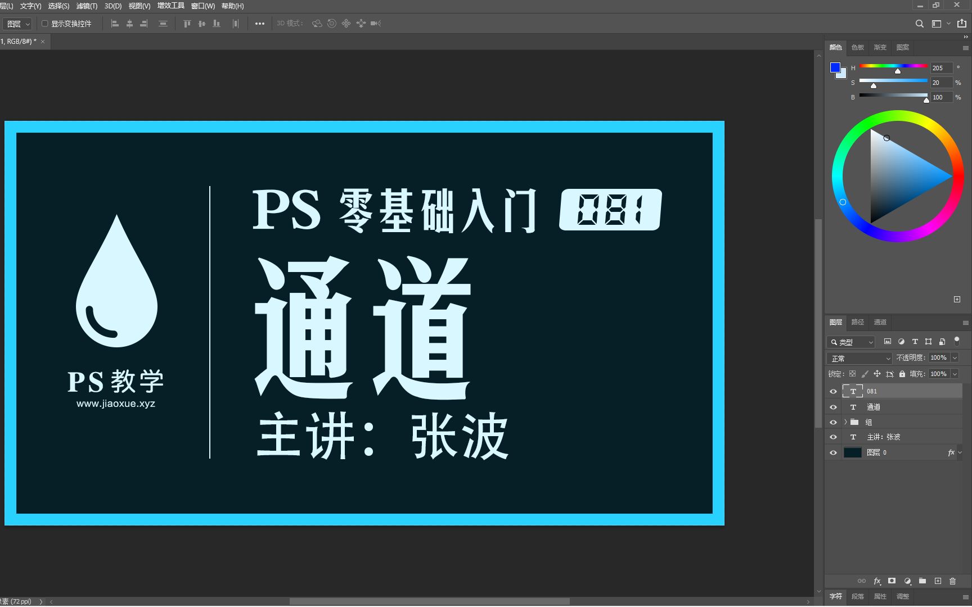Viewport: 972px width, 607px height.
Task: Open the search magnifier in options bar
Action: (920, 24)
